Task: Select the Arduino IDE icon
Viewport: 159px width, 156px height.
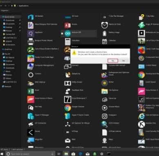Action: coord(67,33)
